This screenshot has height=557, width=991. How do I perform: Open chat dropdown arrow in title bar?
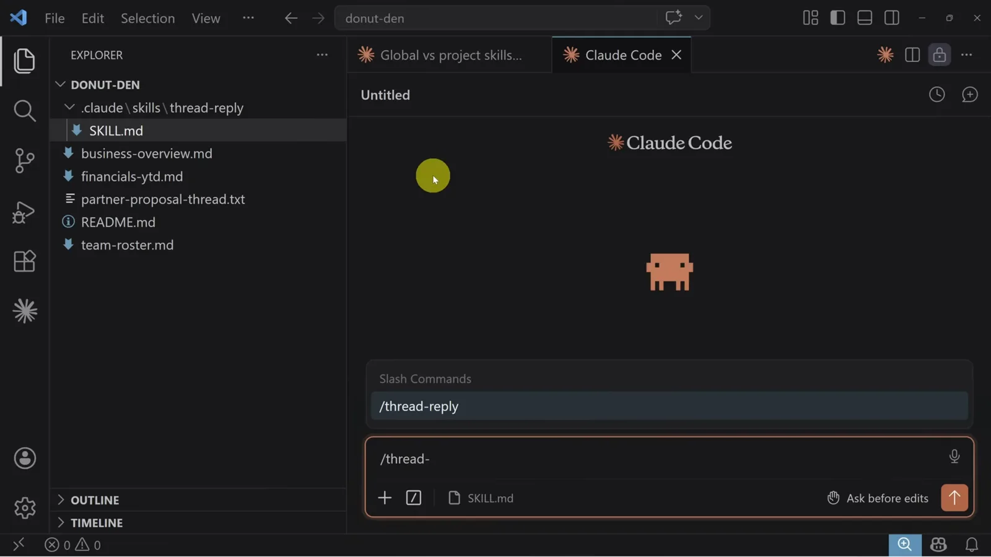click(x=699, y=17)
